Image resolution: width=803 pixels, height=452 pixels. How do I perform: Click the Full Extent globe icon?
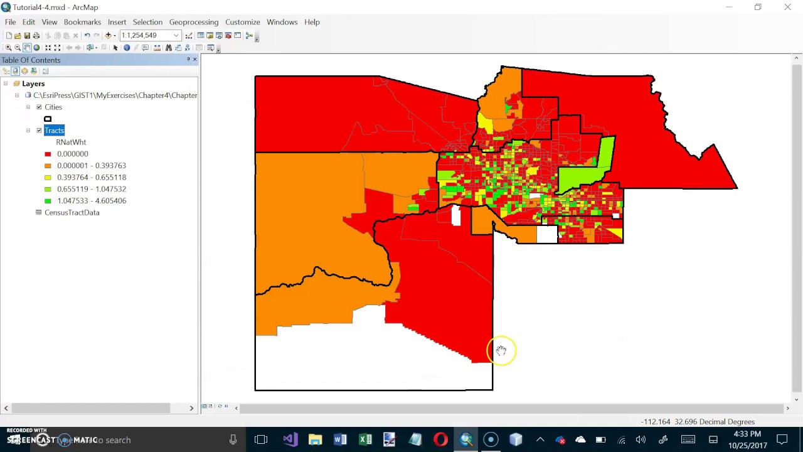pos(36,48)
